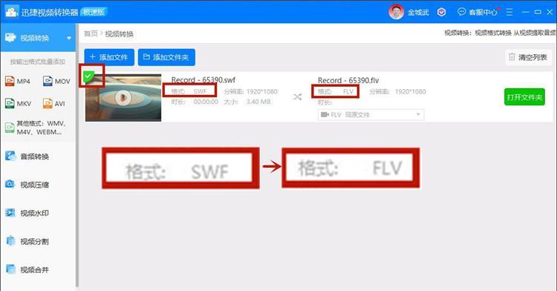The image size is (557, 291).
Task: Click the green 打开文件夹 button
Action: point(524,97)
